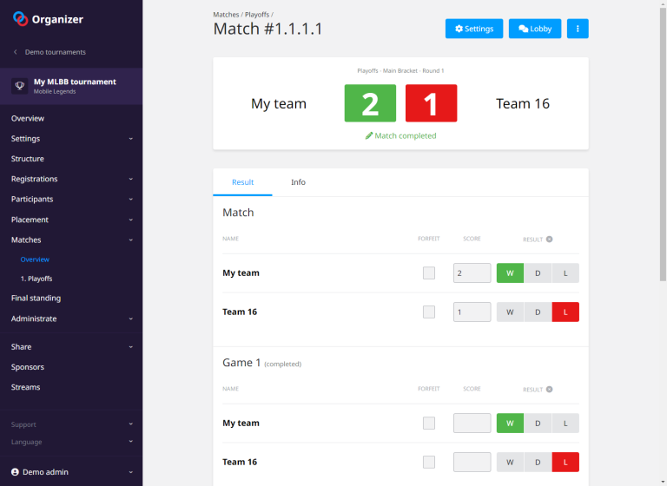Check forfeit box for Team 16 in Match
This screenshot has height=486, width=667.
(x=429, y=312)
